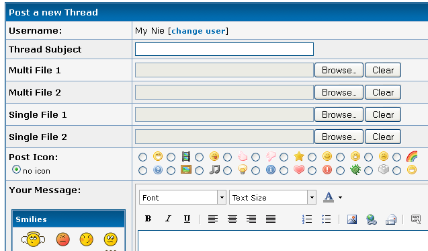The image size is (428, 251).
Task: Select the 'no icon' radio button
Action: 16,170
